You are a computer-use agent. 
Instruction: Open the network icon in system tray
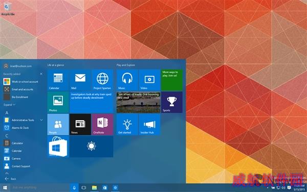click(278, 188)
